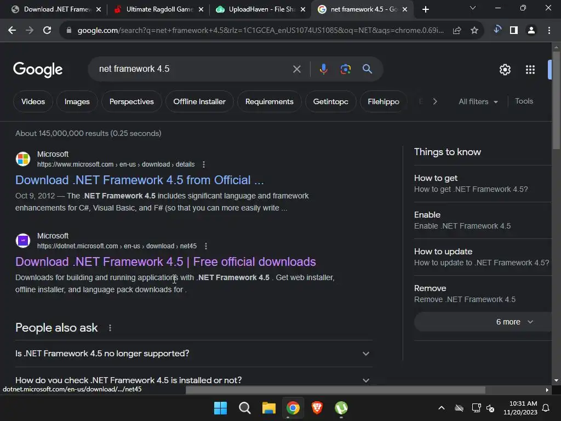This screenshot has height=421, width=561.
Task: Select the Getintopc chip
Action: pos(330,101)
